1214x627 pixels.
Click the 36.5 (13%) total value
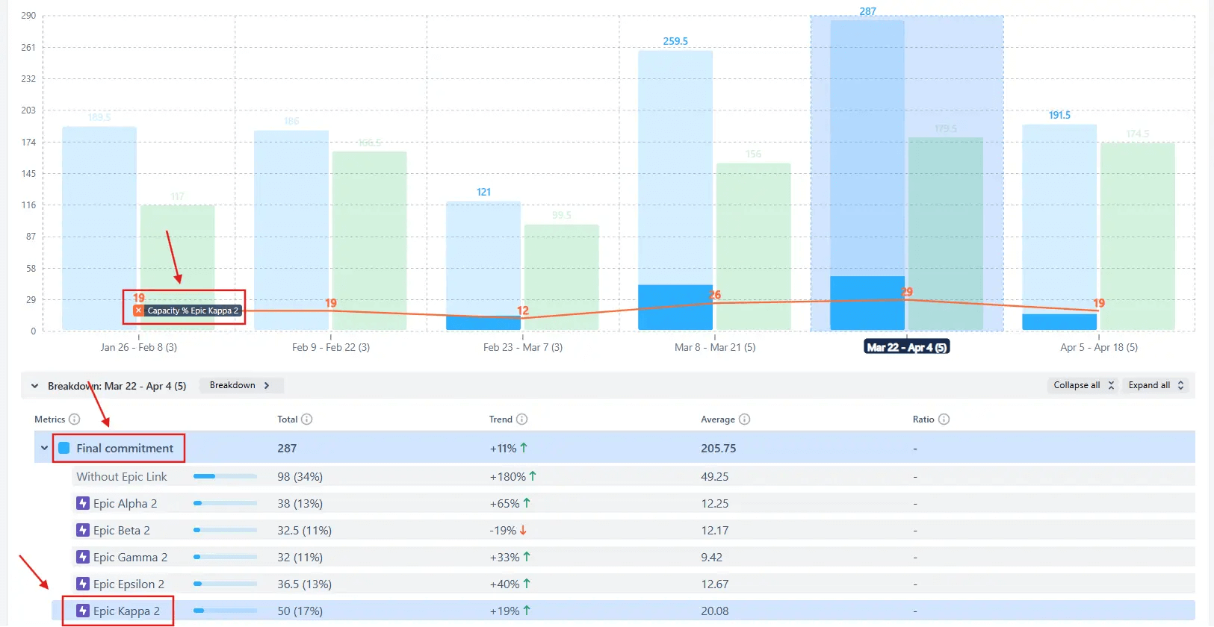[x=305, y=584]
